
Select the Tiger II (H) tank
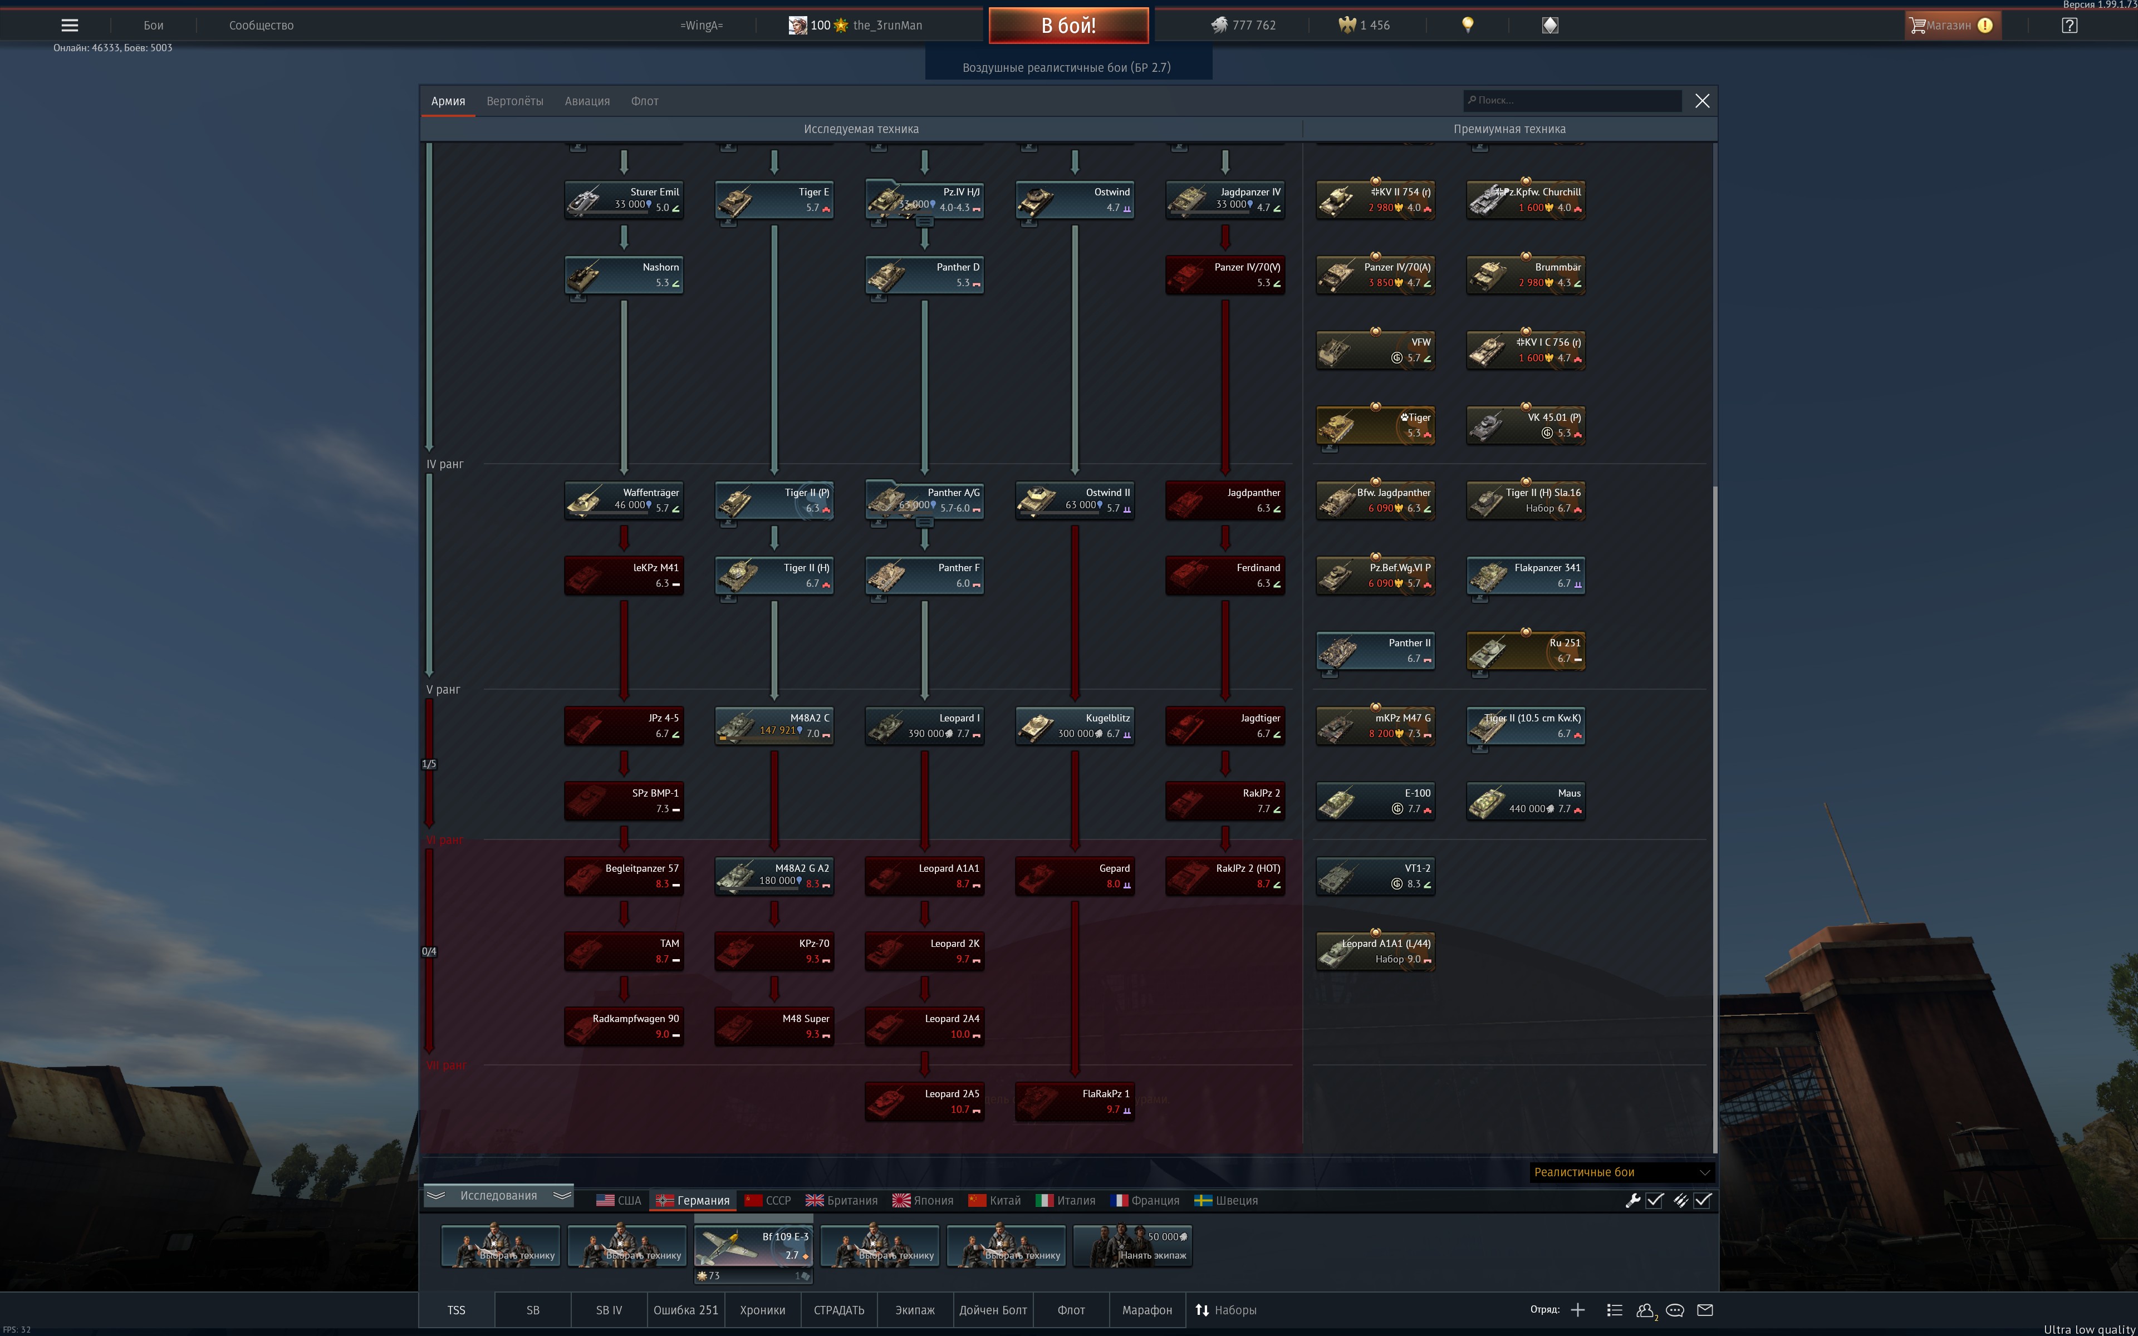click(x=774, y=575)
